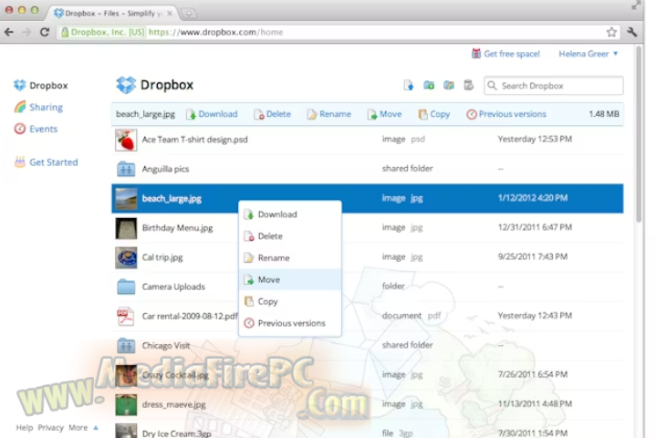Click the Yesterday 12:53 PM modified date
Image resolution: width=657 pixels, height=438 pixels.
(x=535, y=139)
